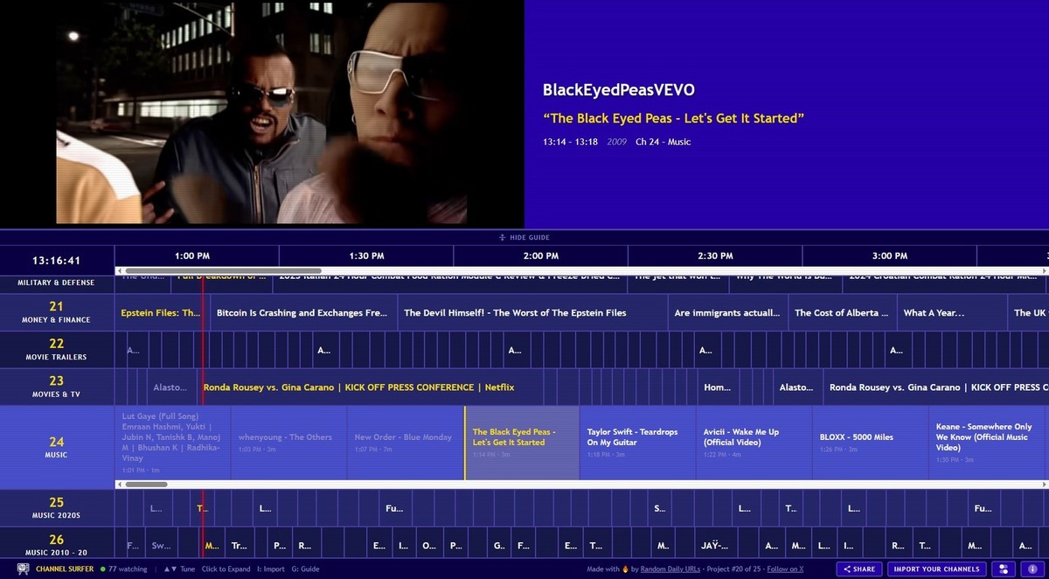
Task: Open the settings toggles icon button
Action: 1002,569
